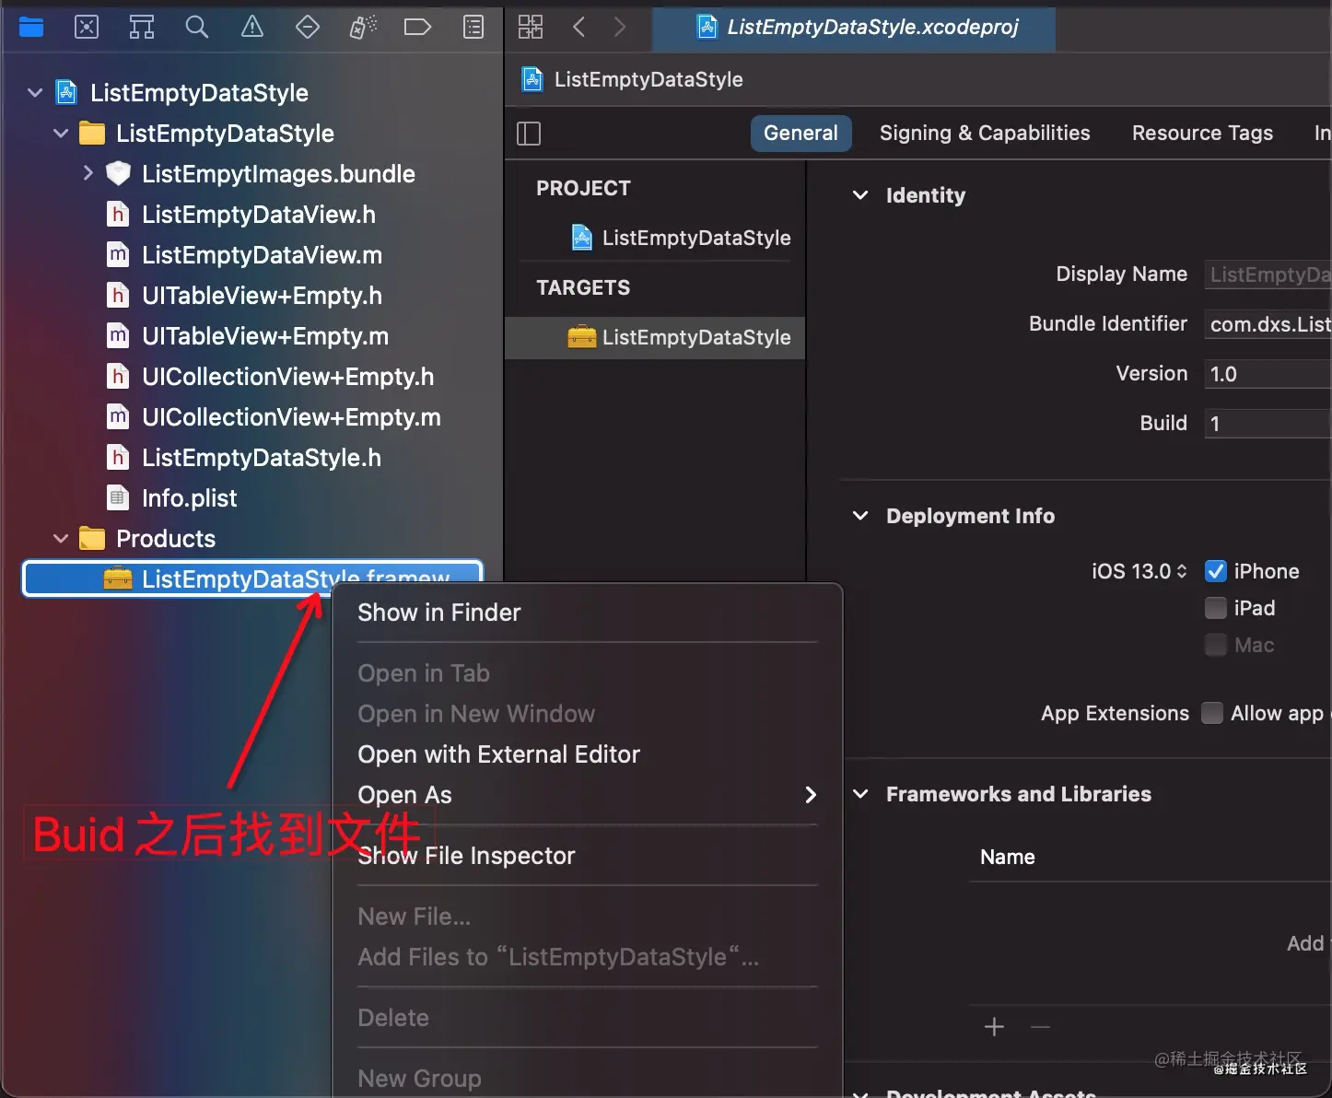Click the bundle icon of ListEmptyImages.bundle
1332x1098 pixels.
click(118, 174)
